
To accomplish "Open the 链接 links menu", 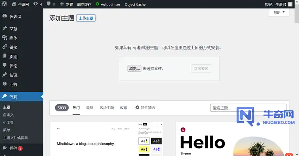I will pyautogui.click(x=13, y=47).
